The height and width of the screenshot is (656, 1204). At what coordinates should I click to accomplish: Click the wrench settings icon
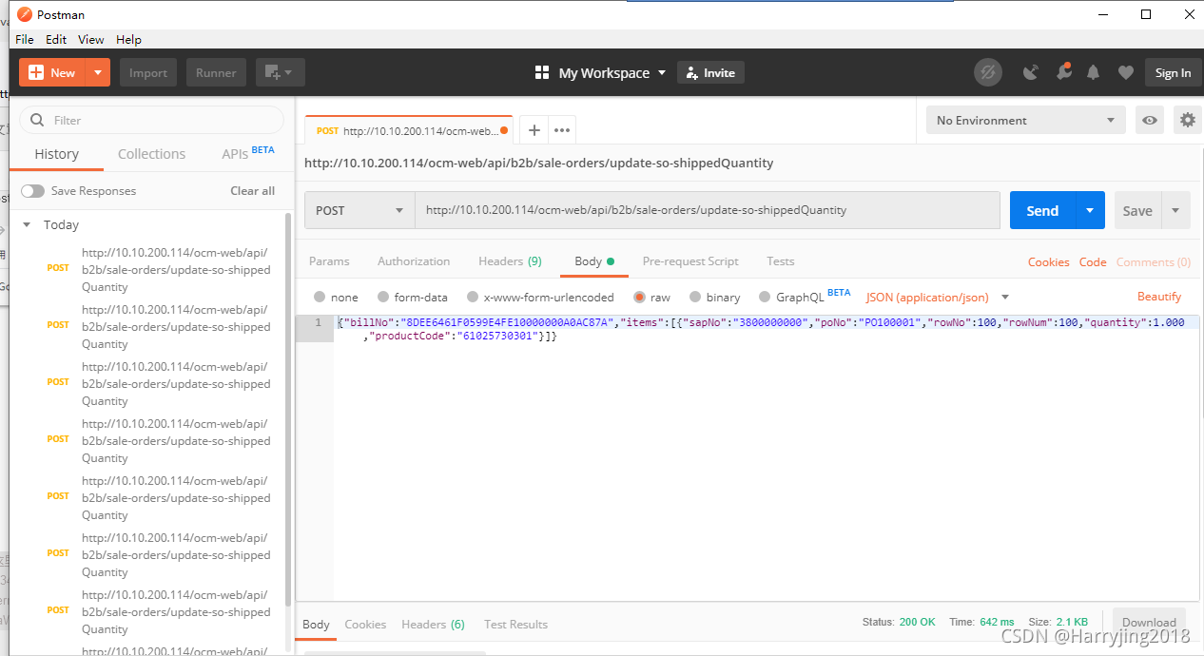(x=1063, y=72)
